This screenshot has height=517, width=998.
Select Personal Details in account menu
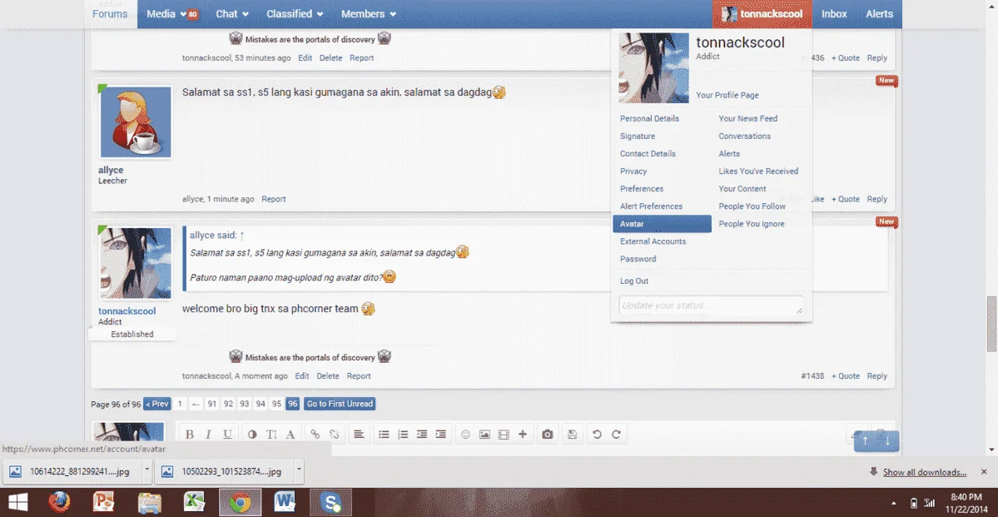click(x=649, y=118)
